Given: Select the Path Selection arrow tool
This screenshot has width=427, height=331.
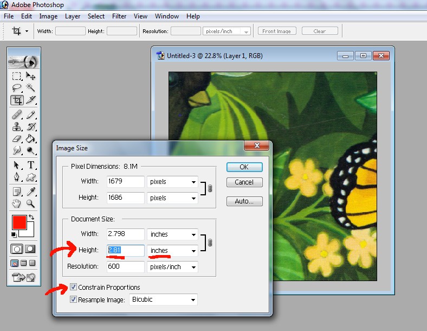Looking at the screenshot, I should click(x=17, y=165).
